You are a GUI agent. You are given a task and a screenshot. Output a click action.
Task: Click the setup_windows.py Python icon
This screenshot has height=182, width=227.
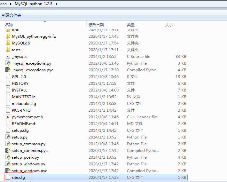point(8,164)
